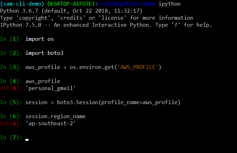The width and height of the screenshot is (237, 153).
Task: Click the session.region_name command text
Action: coord(55,116)
